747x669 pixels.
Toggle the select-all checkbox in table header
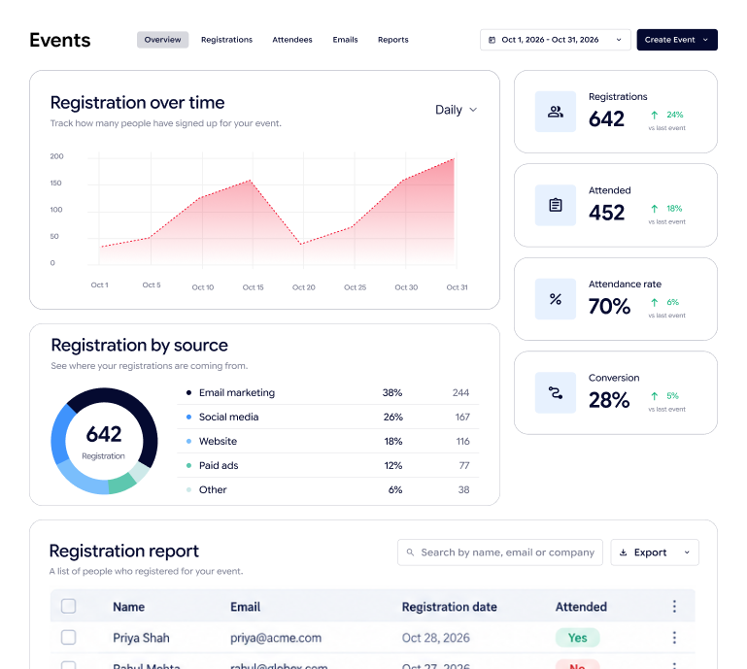point(69,606)
